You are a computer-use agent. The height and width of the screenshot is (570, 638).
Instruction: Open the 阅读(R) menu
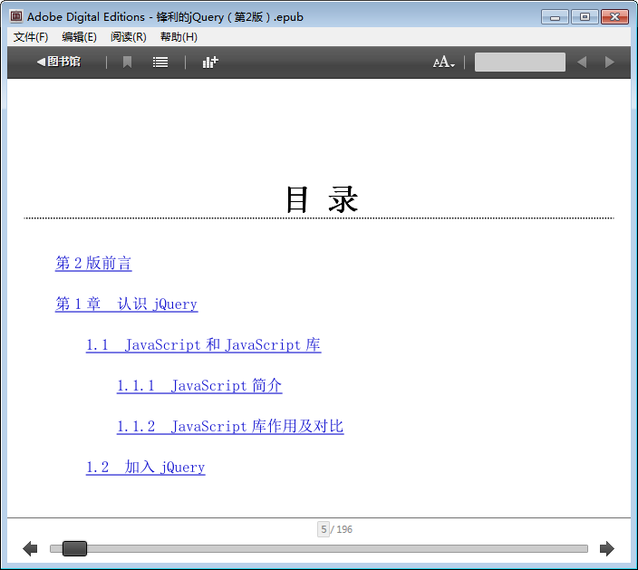coord(128,37)
